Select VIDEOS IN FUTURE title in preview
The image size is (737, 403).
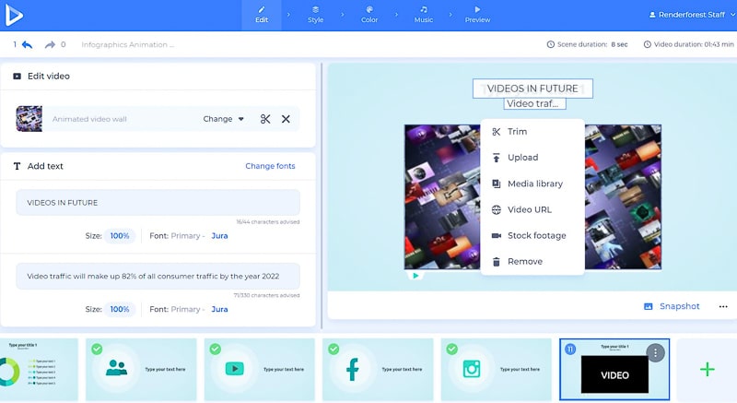(532, 89)
